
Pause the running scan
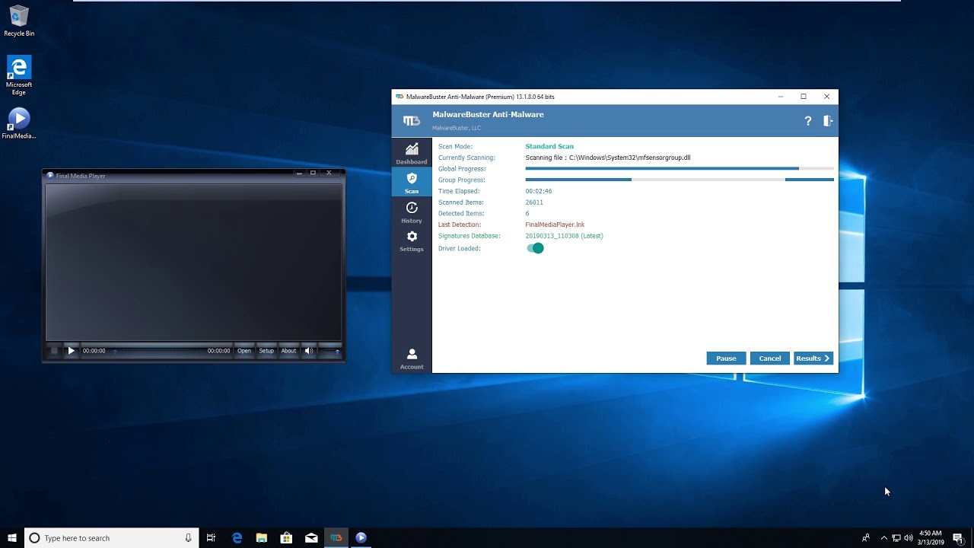pos(726,358)
